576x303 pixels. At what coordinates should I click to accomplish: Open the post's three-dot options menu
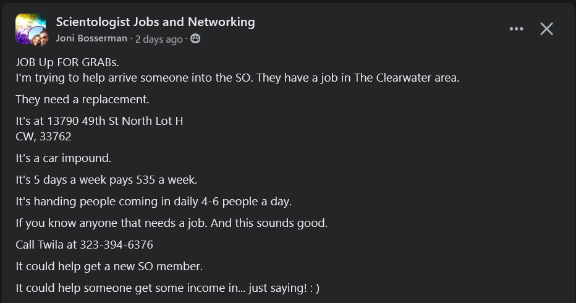pyautogui.click(x=516, y=29)
